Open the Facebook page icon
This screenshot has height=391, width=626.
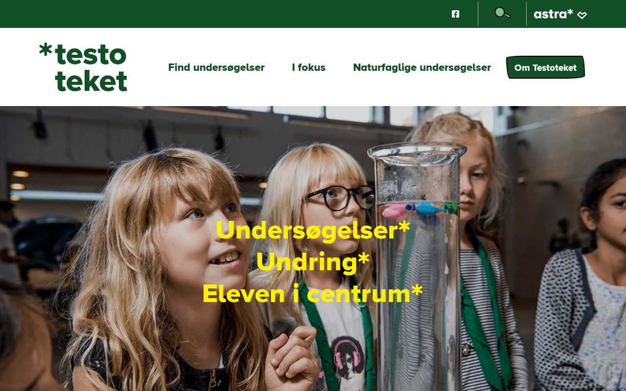455,14
